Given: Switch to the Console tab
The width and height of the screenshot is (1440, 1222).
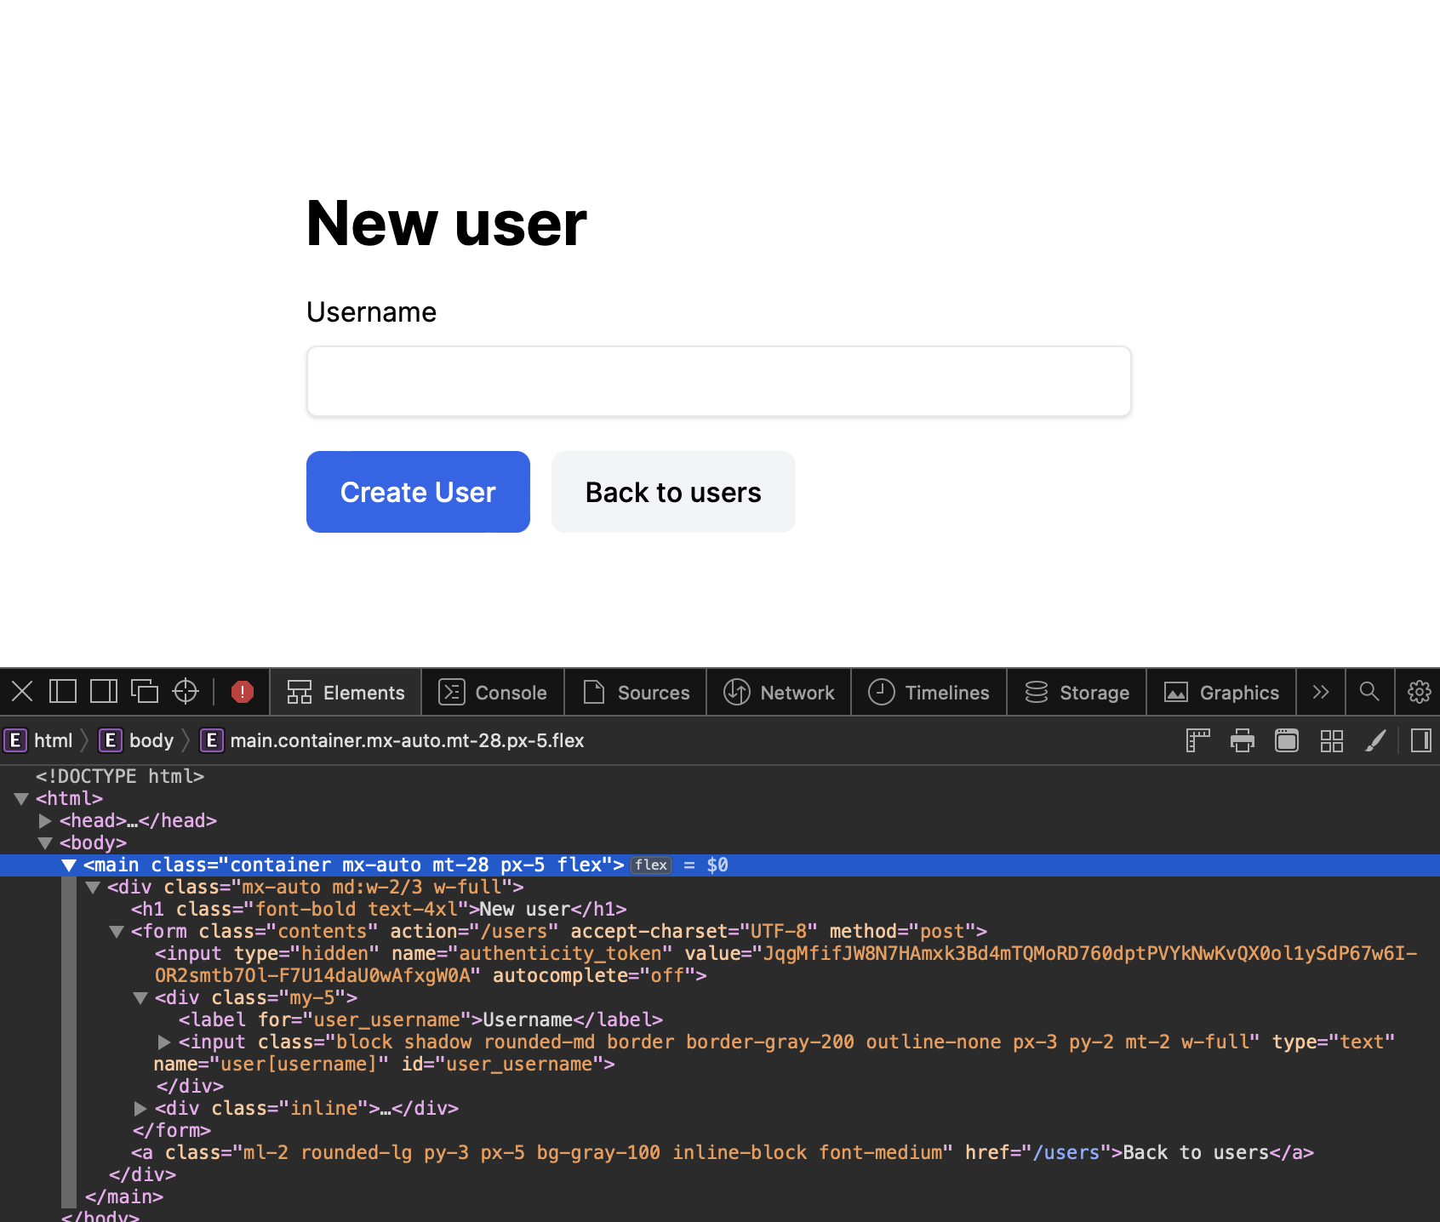Looking at the screenshot, I should coord(494,693).
